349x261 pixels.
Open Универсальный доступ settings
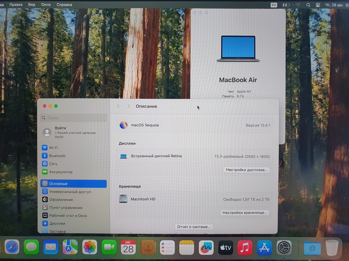[x=73, y=191]
